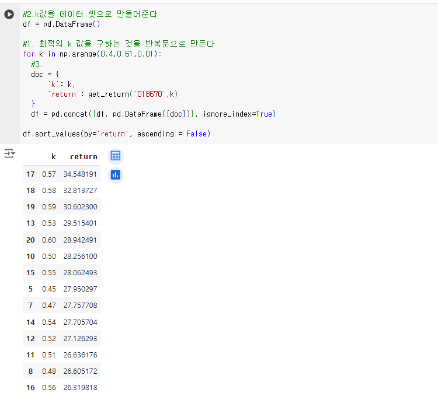Click k value 0.58 in table
Viewport: 438px width, 393px height.
click(49, 191)
